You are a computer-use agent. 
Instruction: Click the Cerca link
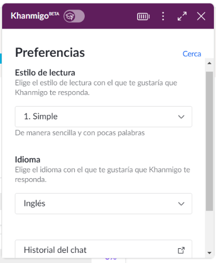tap(192, 54)
